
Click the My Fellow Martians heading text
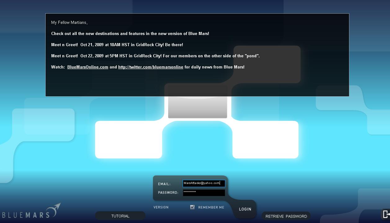click(69, 22)
